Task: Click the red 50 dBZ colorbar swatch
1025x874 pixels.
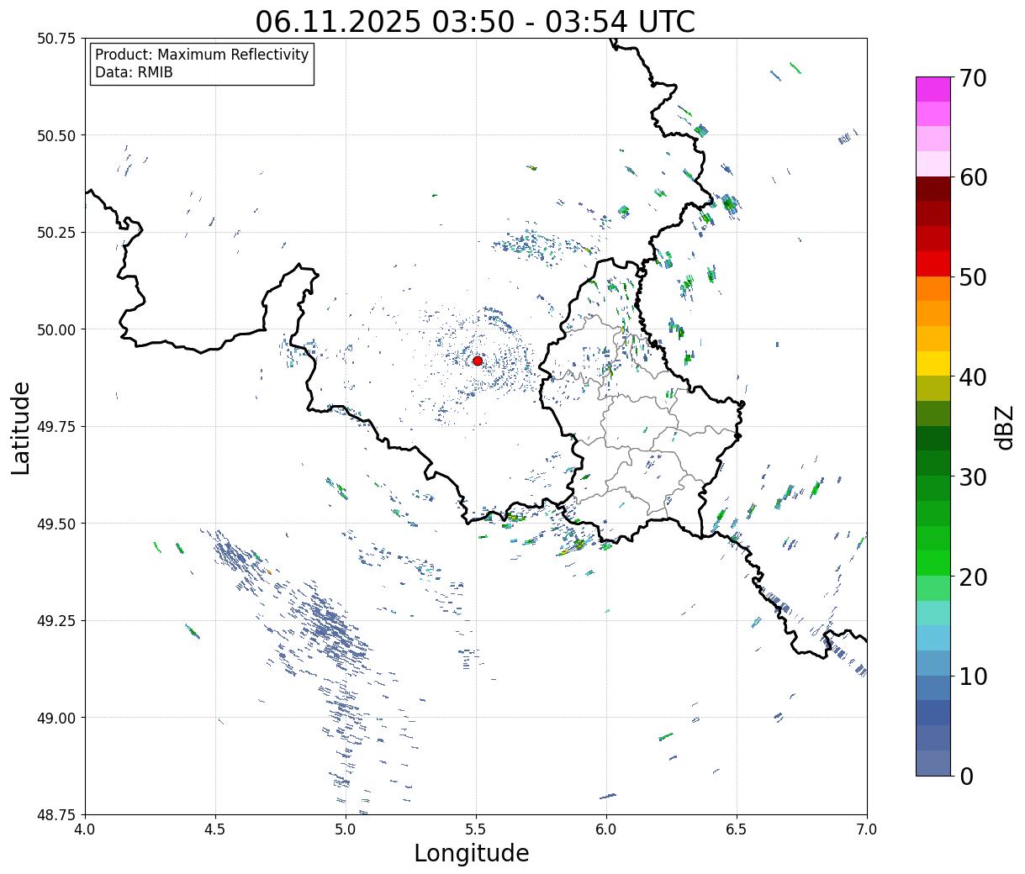Action: click(x=933, y=264)
